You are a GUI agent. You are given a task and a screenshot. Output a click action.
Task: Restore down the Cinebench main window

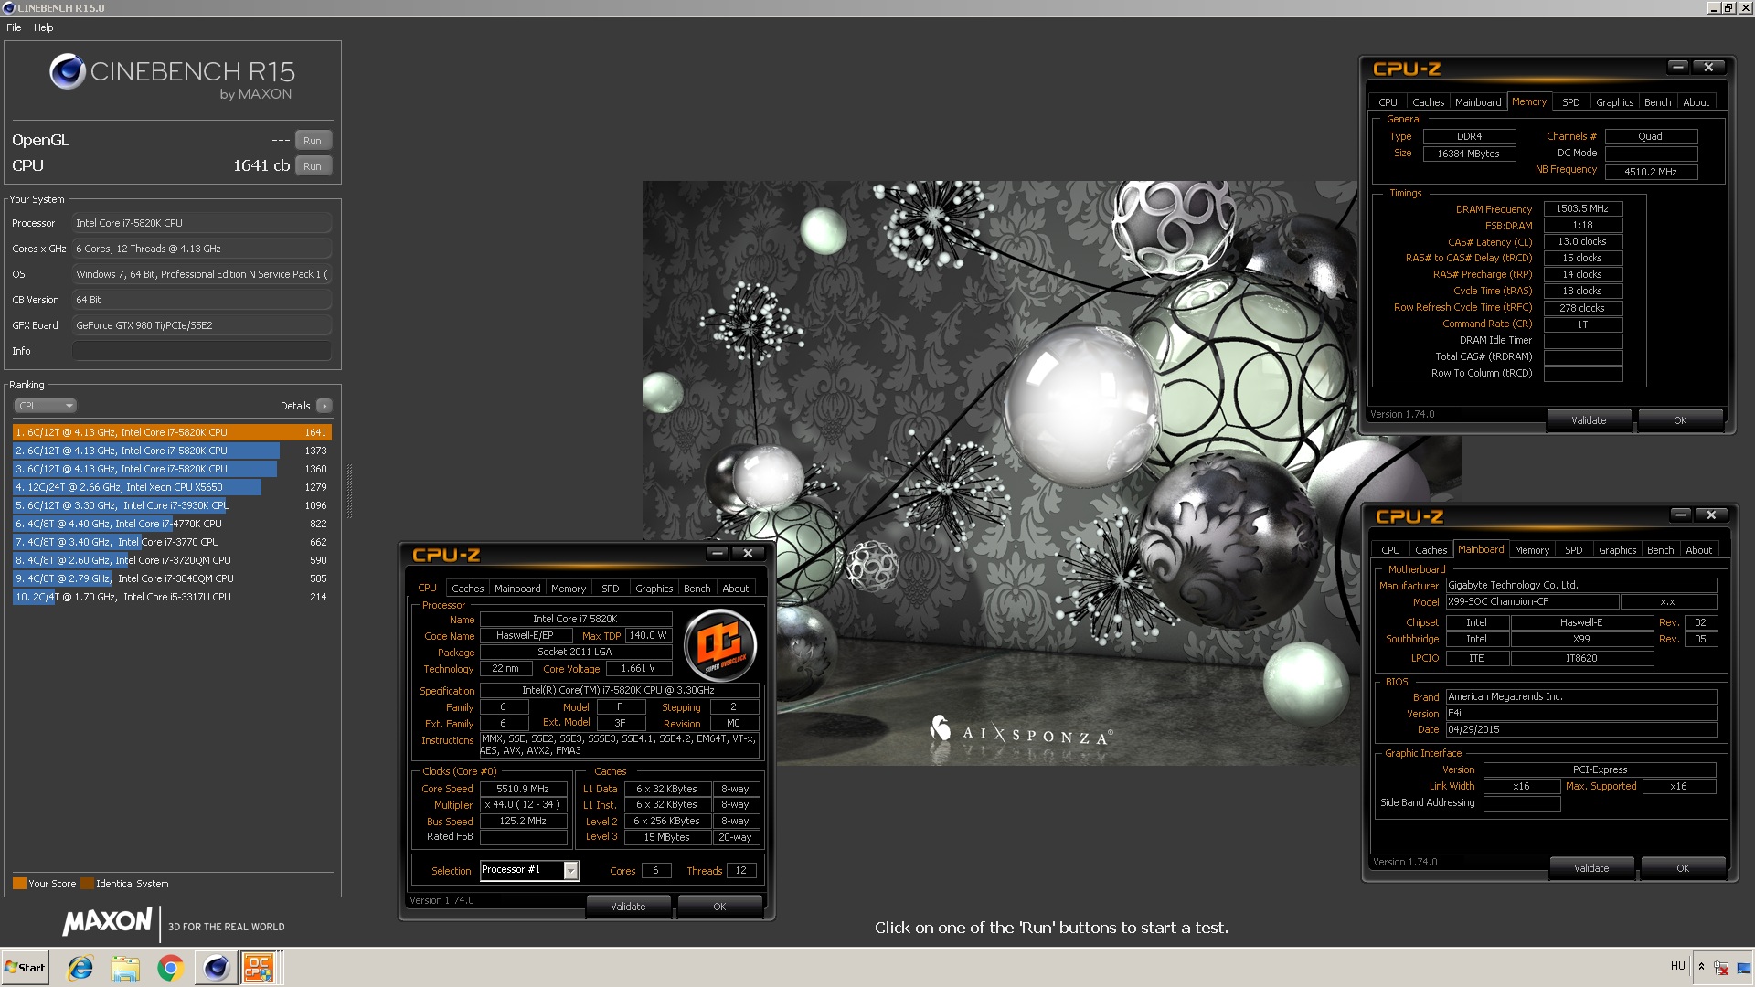click(x=1728, y=8)
